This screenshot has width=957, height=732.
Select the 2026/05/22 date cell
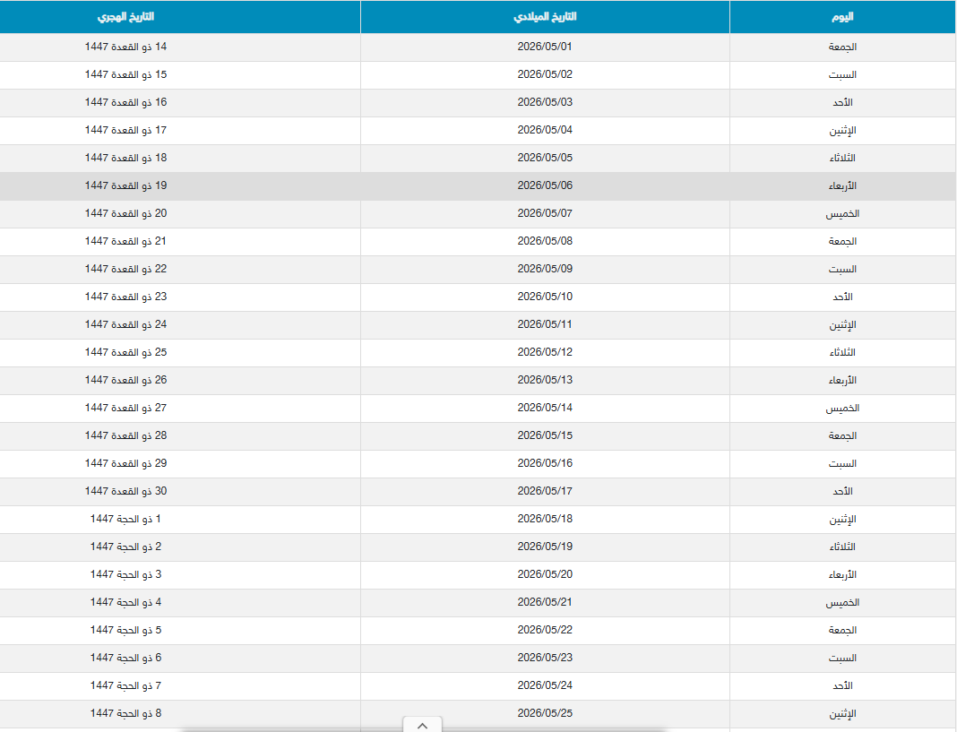(x=545, y=630)
